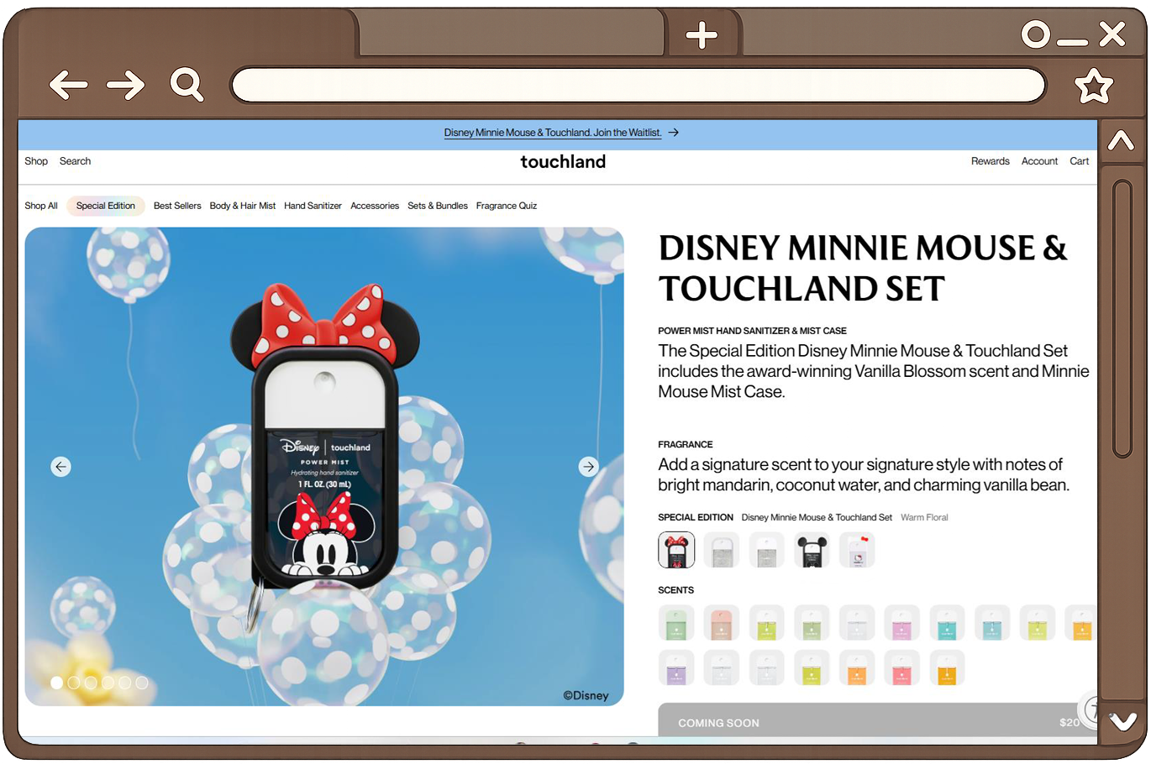Choose the lavender purple scent swatch

[x=676, y=668]
